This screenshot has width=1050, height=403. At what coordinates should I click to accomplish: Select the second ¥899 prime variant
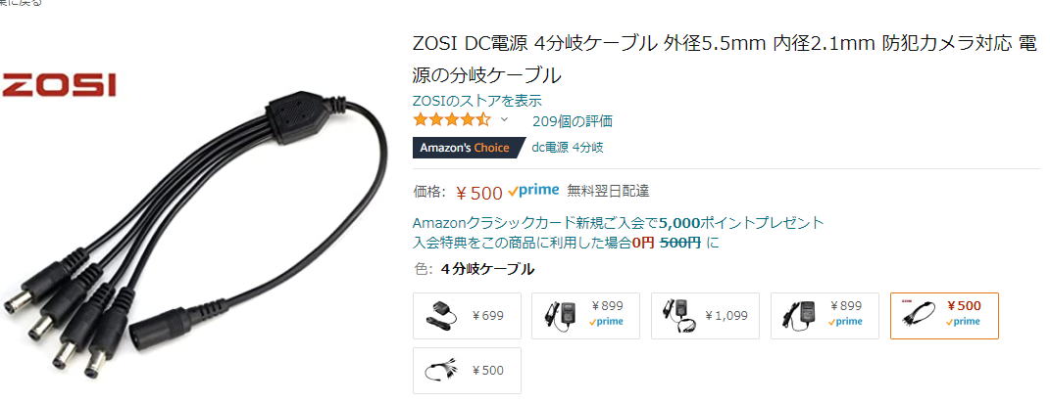[x=825, y=315]
